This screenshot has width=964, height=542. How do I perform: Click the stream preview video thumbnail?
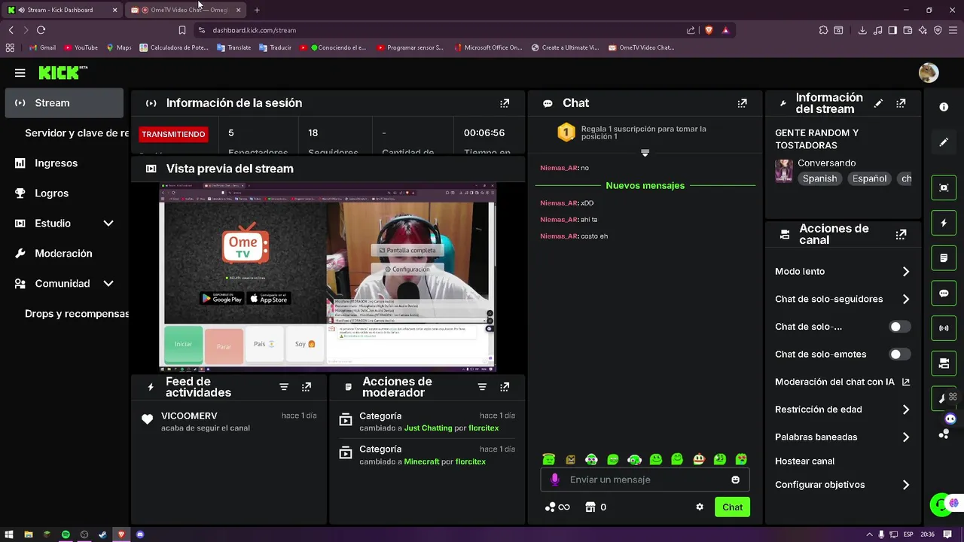(x=328, y=277)
